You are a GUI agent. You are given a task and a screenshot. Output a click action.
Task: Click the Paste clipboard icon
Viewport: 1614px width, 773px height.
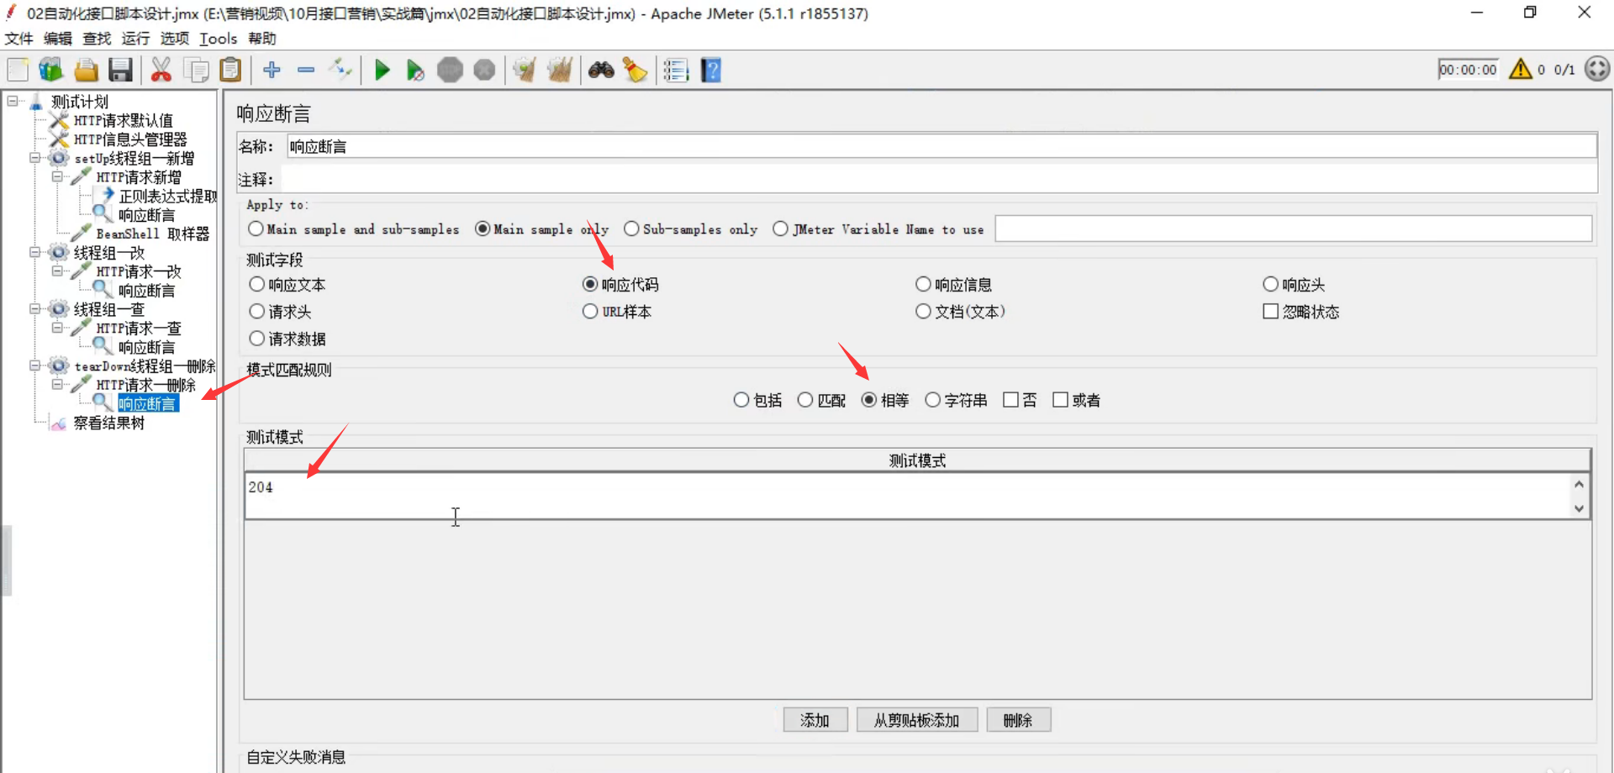click(x=230, y=70)
